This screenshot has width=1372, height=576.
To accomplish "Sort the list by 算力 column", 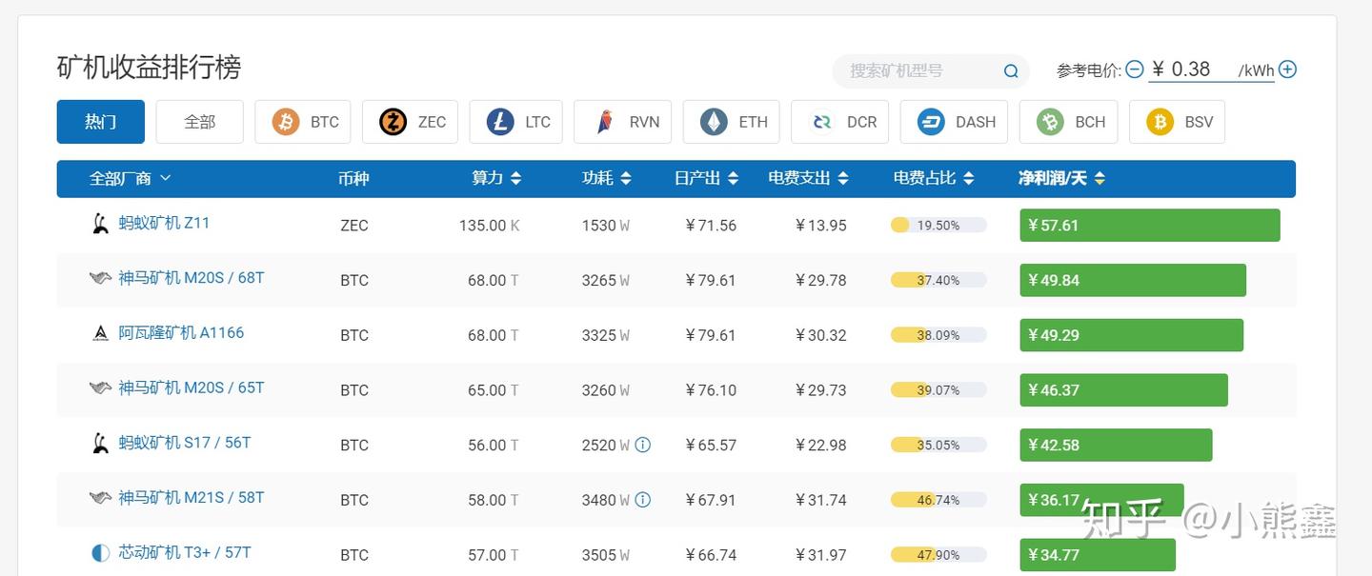I will [x=496, y=178].
